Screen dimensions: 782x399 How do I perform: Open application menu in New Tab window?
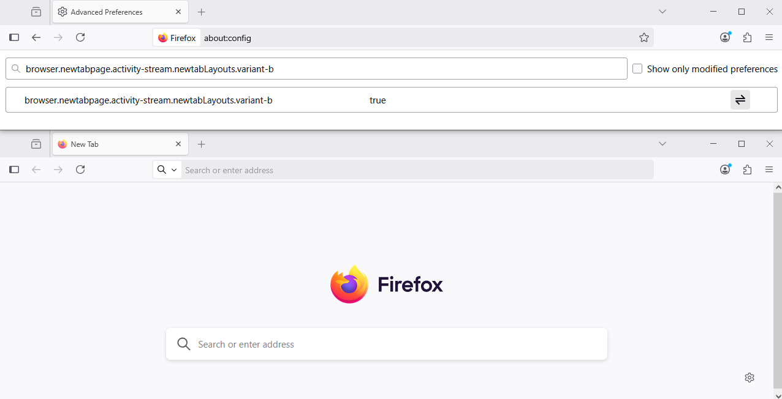click(x=769, y=170)
